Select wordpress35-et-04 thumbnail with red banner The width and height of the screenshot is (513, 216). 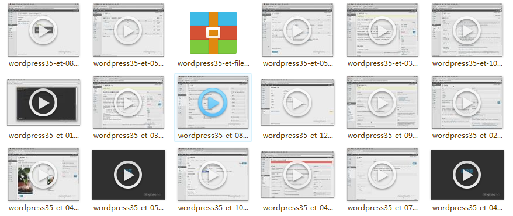[x=297, y=175]
